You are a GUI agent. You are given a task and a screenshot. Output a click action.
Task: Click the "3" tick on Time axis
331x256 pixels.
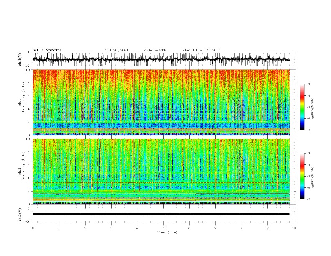tap(111, 228)
